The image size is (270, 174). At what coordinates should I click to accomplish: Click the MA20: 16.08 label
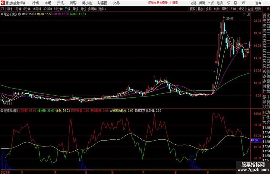[61, 14]
